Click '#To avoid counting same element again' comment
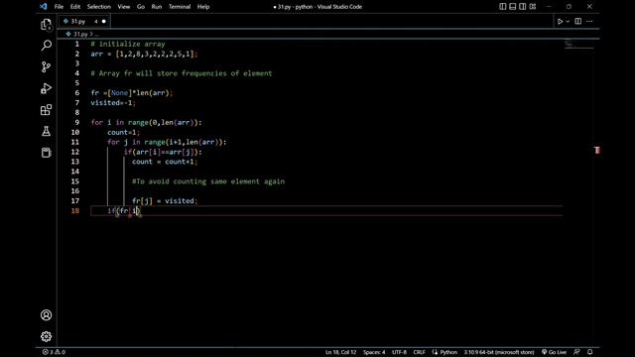The width and height of the screenshot is (635, 357). coord(208,181)
